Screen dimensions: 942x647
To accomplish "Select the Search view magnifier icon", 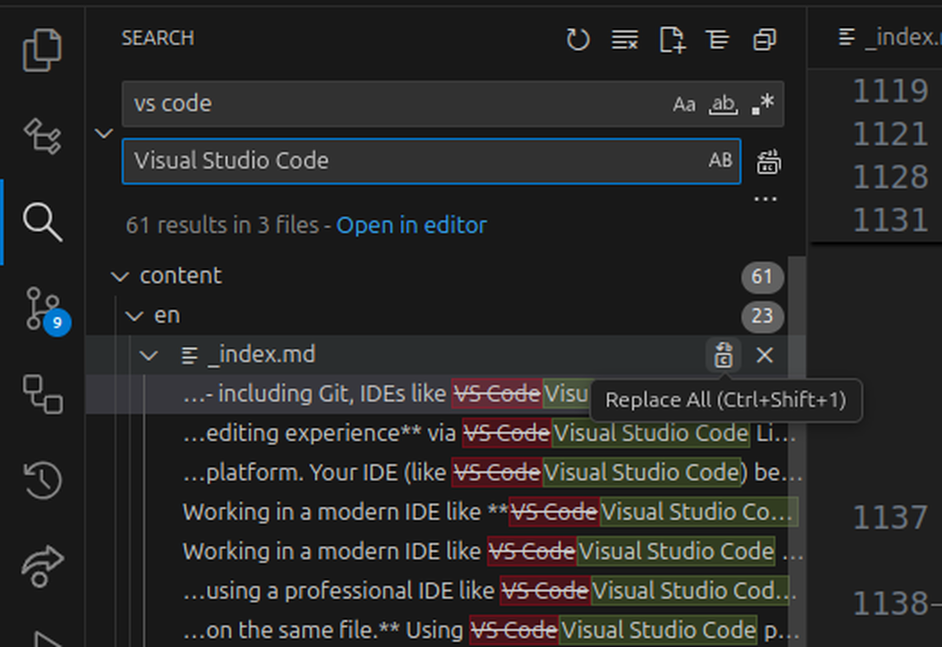I will [x=42, y=222].
